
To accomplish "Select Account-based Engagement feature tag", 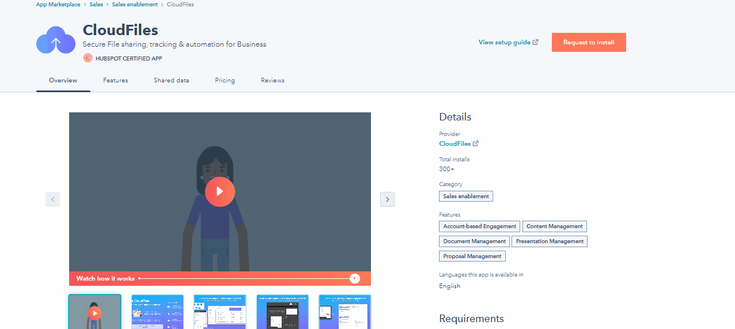I will point(479,226).
